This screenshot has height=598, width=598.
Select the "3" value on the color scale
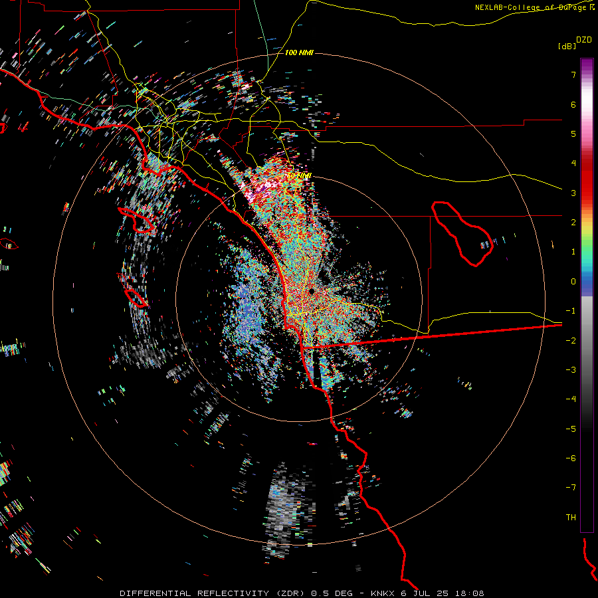(573, 193)
